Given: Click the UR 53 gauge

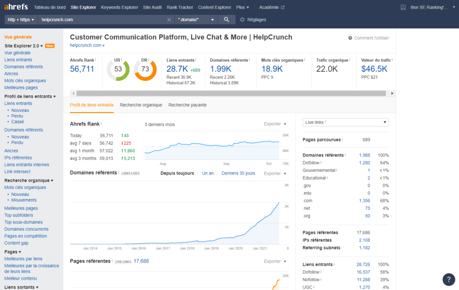Looking at the screenshot, I should tap(118, 70).
